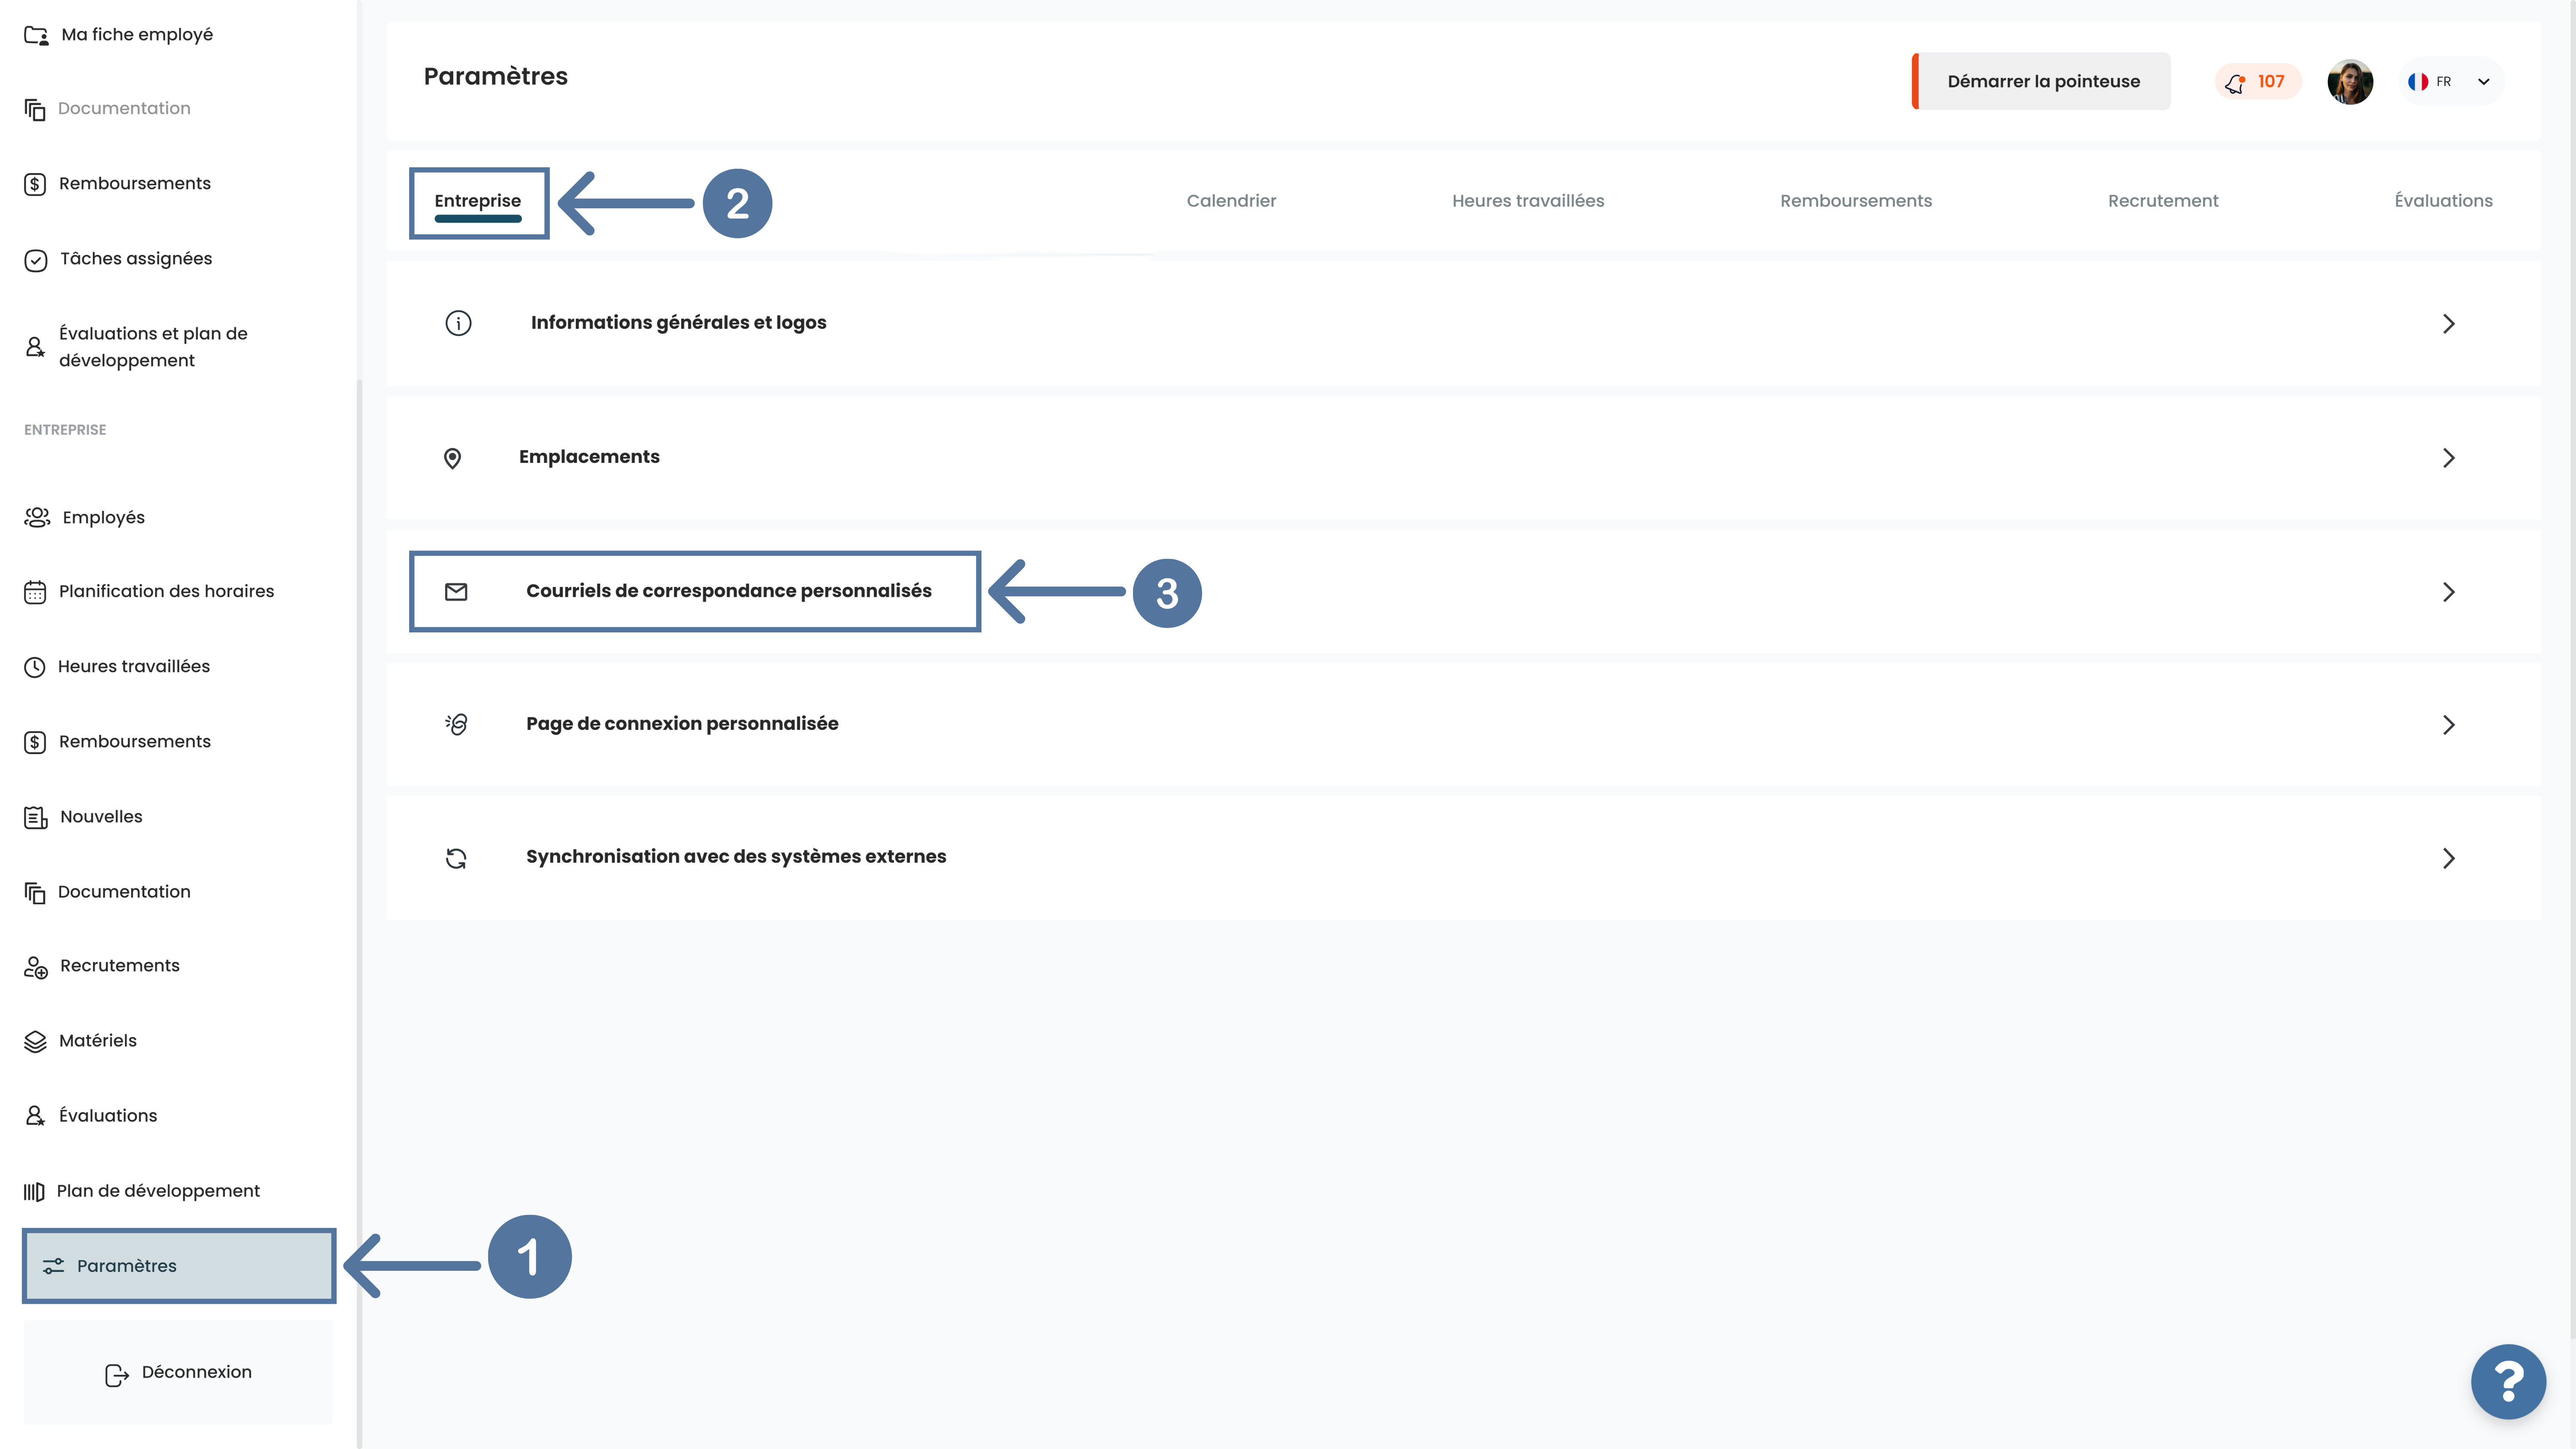This screenshot has width=2576, height=1449.
Task: Expand Informations générales et logos chevron
Action: [2449, 324]
